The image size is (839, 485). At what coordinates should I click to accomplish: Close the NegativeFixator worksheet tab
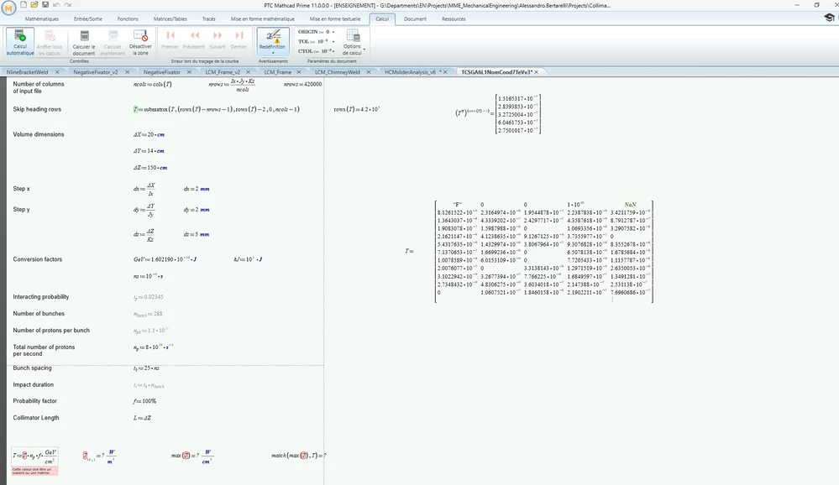pos(190,72)
